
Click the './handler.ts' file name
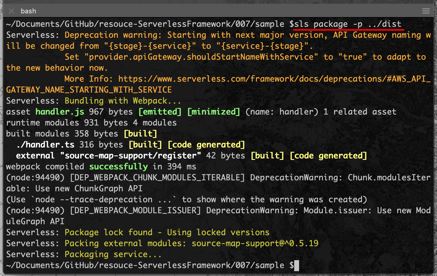tap(45, 145)
